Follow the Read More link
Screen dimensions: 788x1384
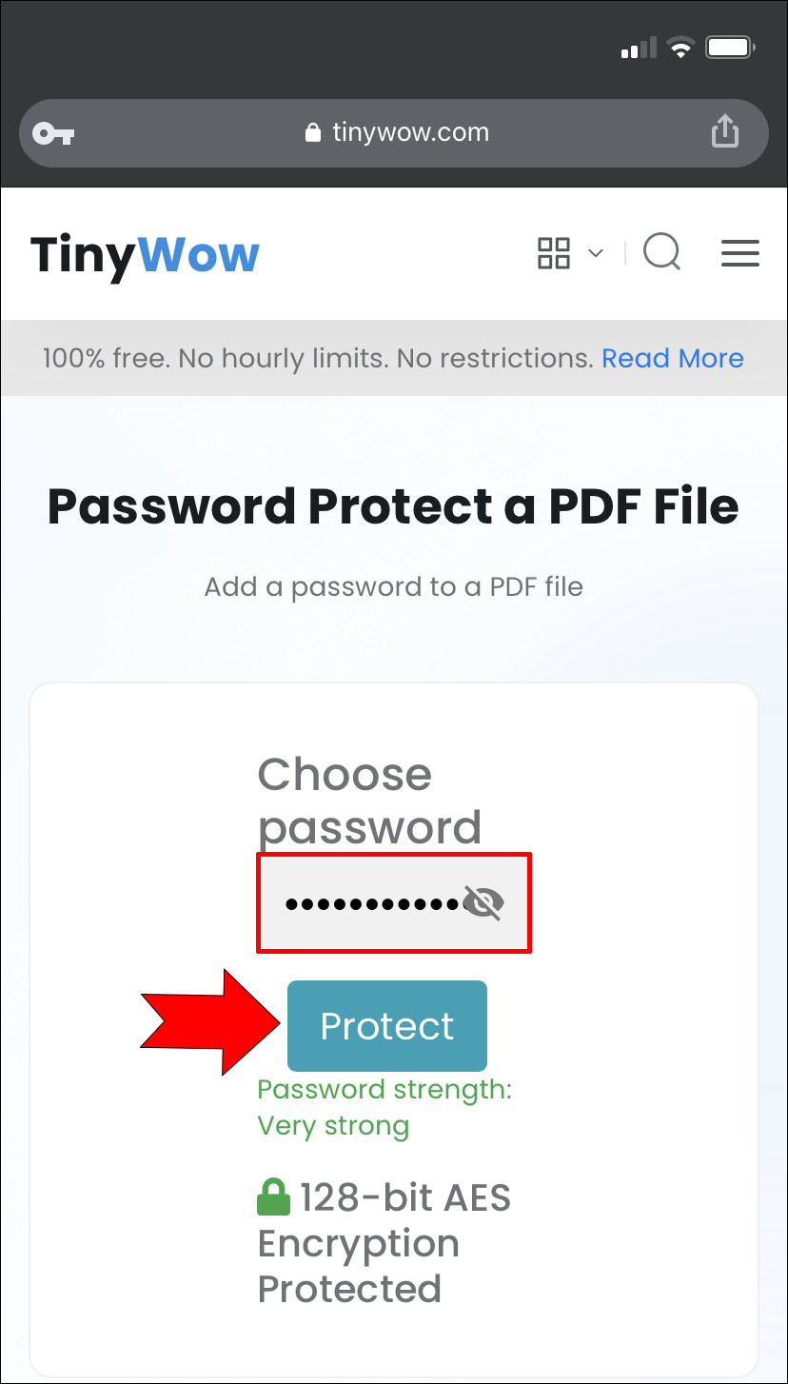pos(673,358)
